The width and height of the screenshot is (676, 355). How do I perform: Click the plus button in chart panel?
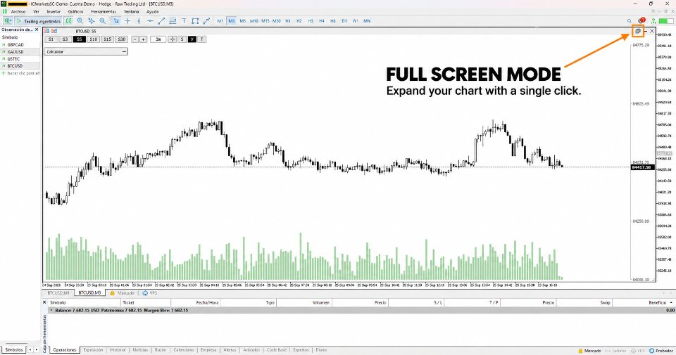coord(144,39)
